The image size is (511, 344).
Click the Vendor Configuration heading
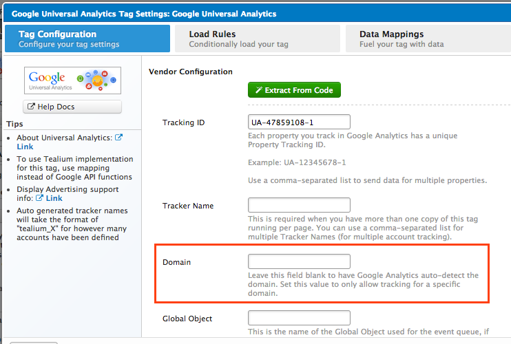point(191,72)
